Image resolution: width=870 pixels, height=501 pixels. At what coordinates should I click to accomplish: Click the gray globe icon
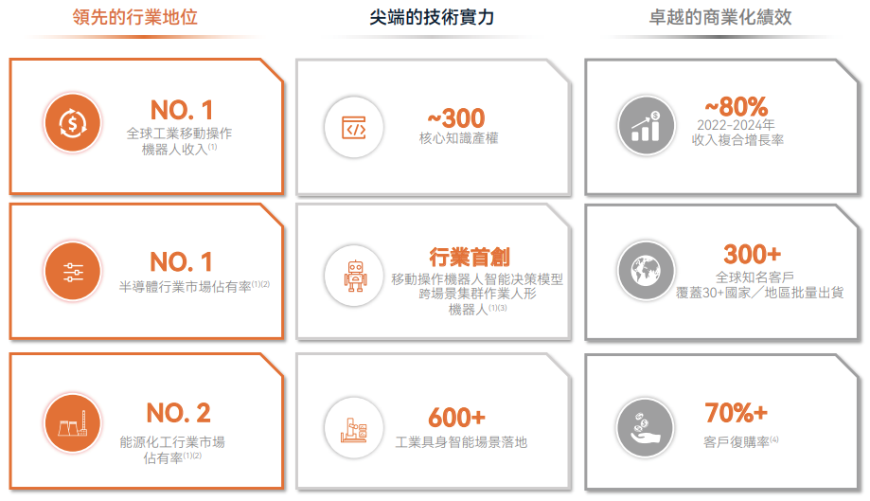point(646,271)
